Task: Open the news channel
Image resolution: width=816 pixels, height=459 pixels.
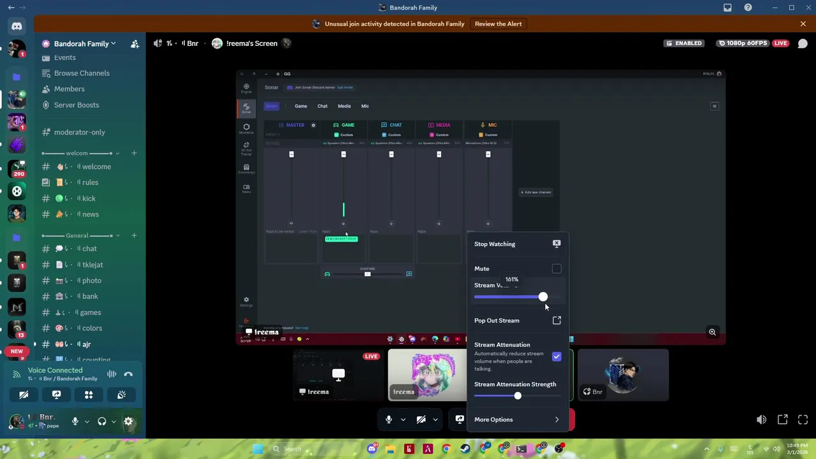Action: (x=89, y=214)
